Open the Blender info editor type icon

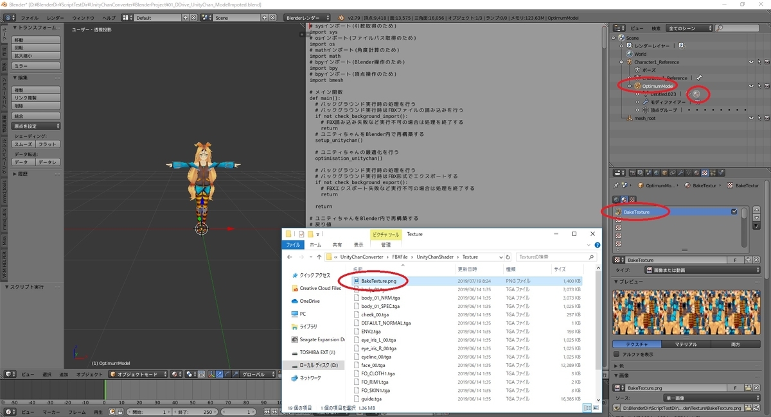[10, 18]
